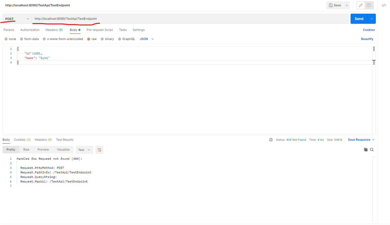Open the Text response format dropdown
Image resolution: width=390 pixels, height=225 pixels.
84,150
